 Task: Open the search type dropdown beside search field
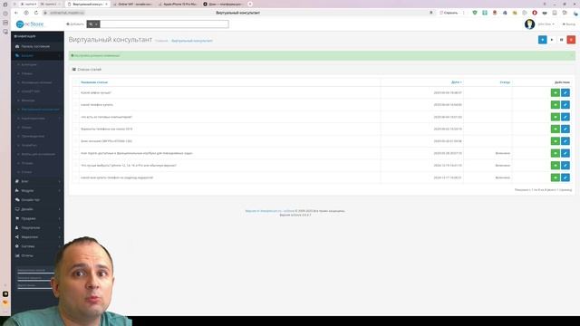tap(93, 24)
